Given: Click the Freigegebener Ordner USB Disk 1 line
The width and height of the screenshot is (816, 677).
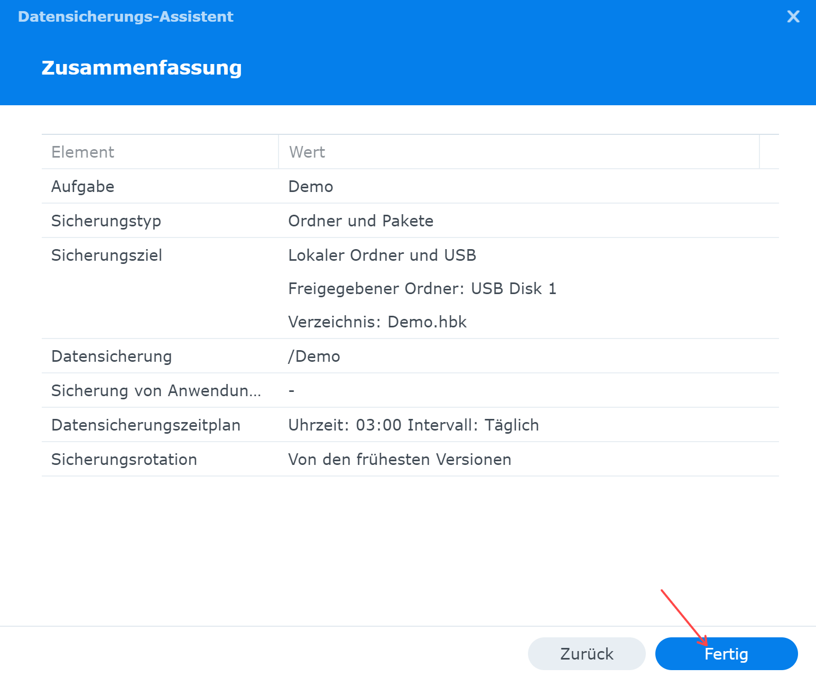Looking at the screenshot, I should pos(422,289).
